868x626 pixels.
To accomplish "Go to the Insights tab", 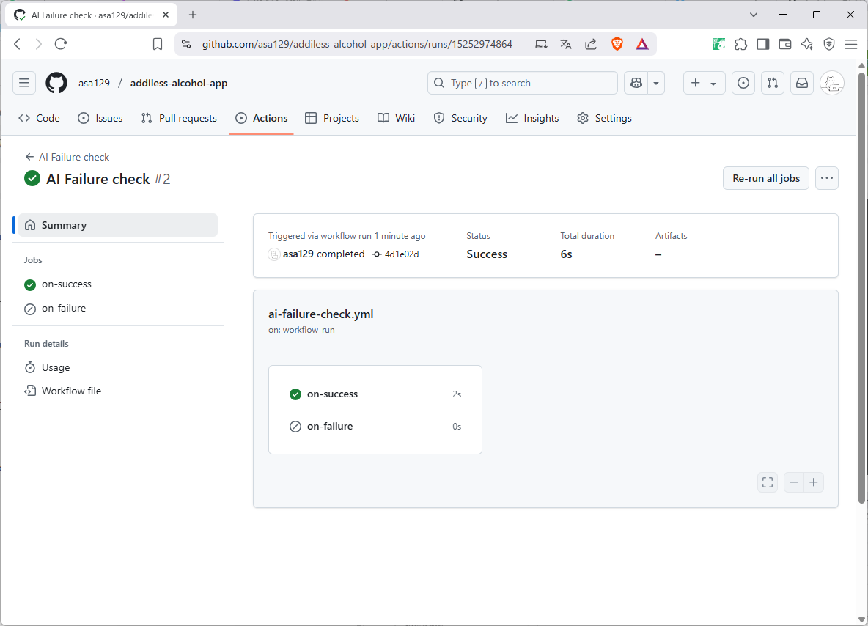I will 532,118.
